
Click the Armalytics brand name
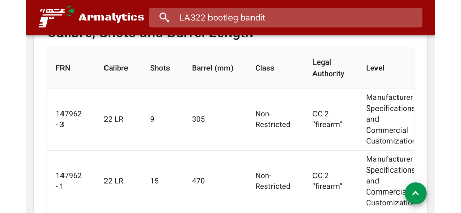[x=111, y=17]
